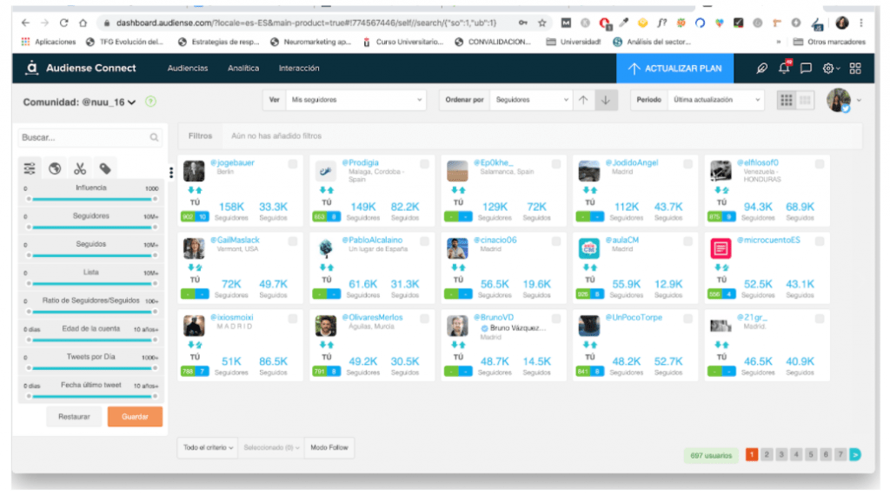Tick the checkbox on @BrunoVD card
Image resolution: width=890 pixels, height=495 pixels.
pyautogui.click(x=555, y=319)
